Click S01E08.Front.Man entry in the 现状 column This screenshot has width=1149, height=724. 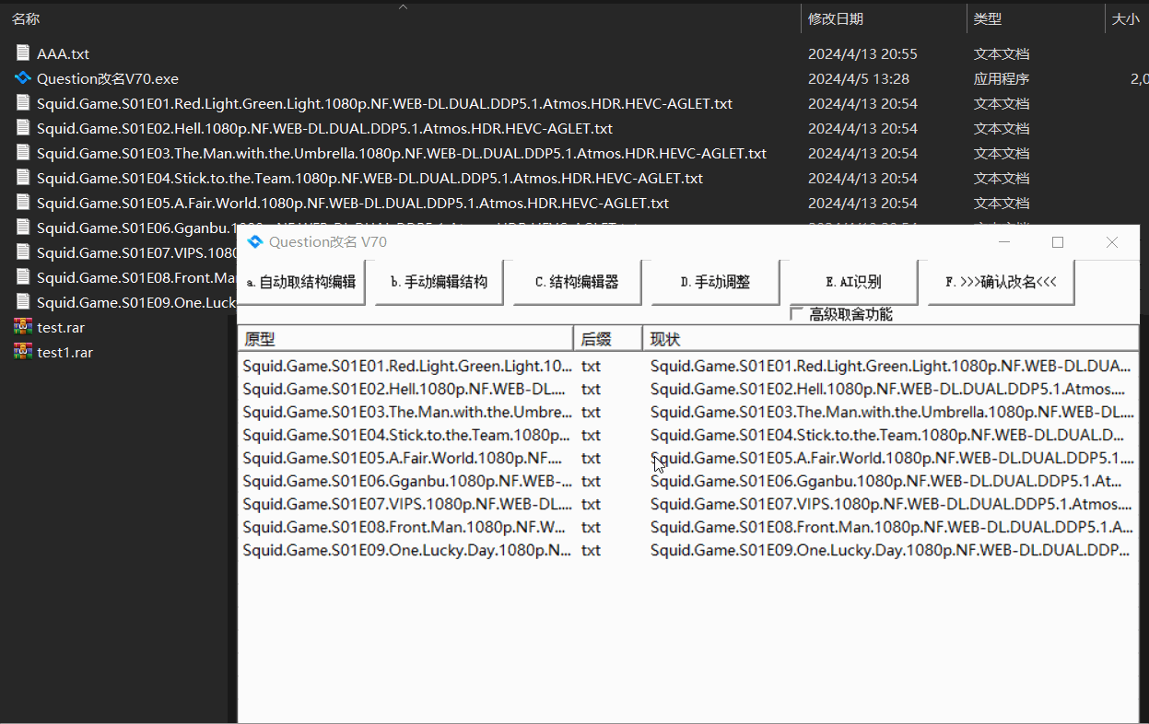click(891, 527)
